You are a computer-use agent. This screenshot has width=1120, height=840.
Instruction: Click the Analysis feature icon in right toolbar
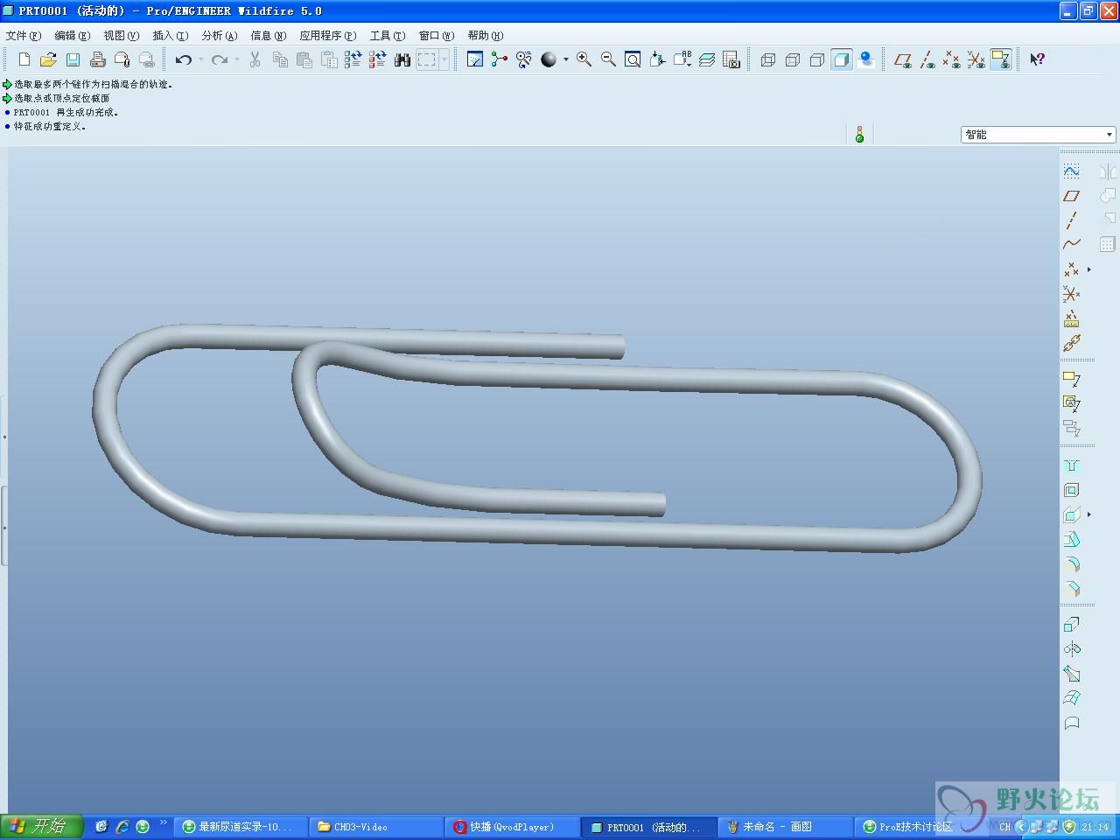coord(1072,318)
